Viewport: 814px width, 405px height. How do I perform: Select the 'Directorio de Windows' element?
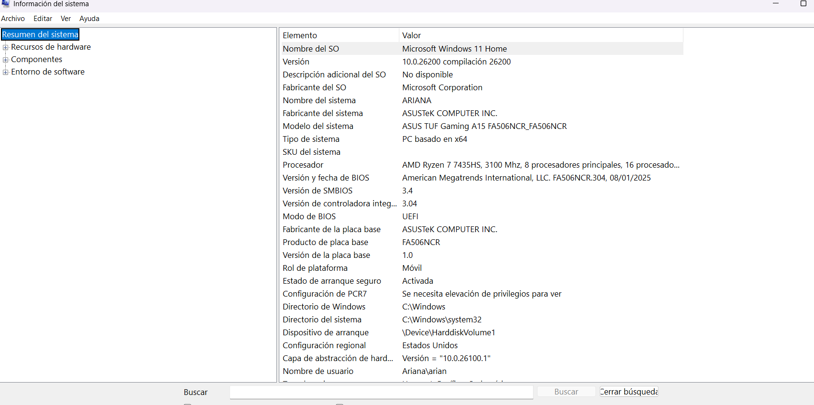[x=324, y=307]
